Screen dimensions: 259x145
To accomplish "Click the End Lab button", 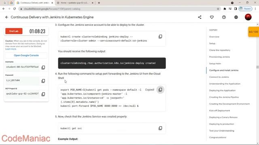I will coord(14,31).
